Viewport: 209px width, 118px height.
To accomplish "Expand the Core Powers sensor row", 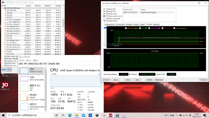I will [x=5, y=43].
